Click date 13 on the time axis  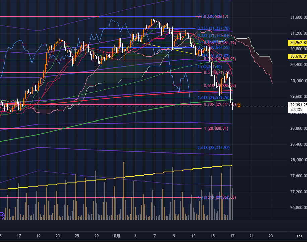pyautogui.click(x=193, y=236)
